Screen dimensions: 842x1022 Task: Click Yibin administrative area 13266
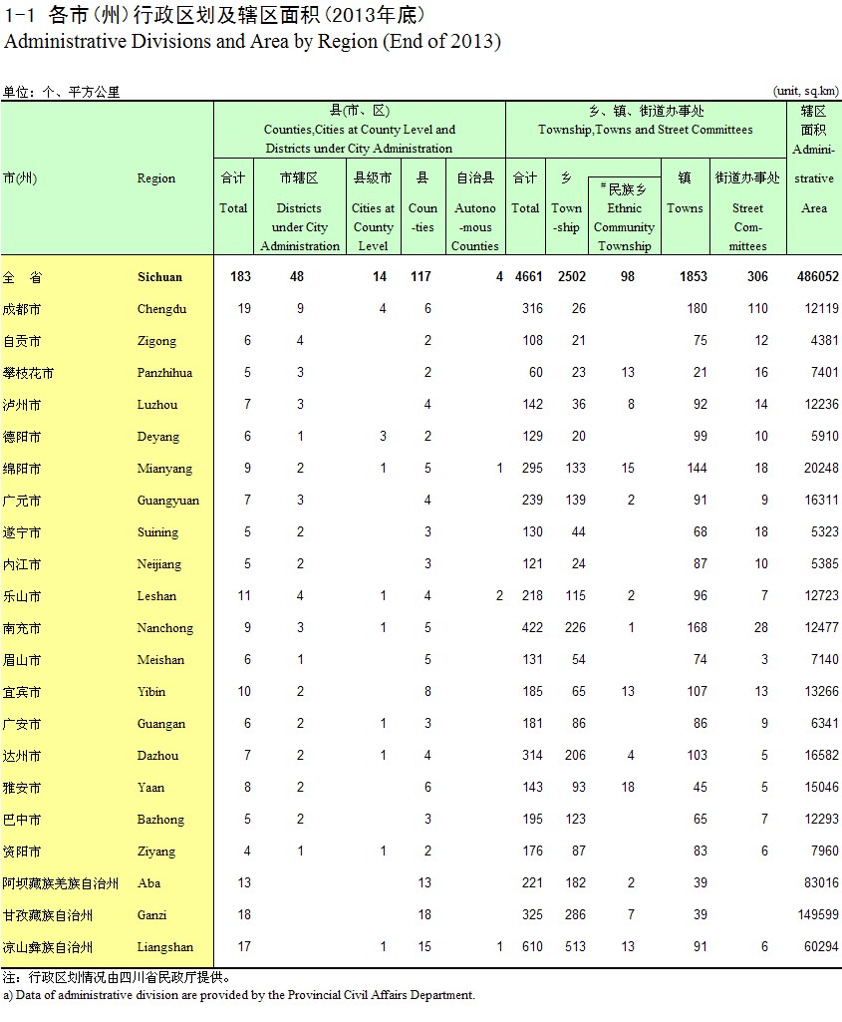[821, 692]
